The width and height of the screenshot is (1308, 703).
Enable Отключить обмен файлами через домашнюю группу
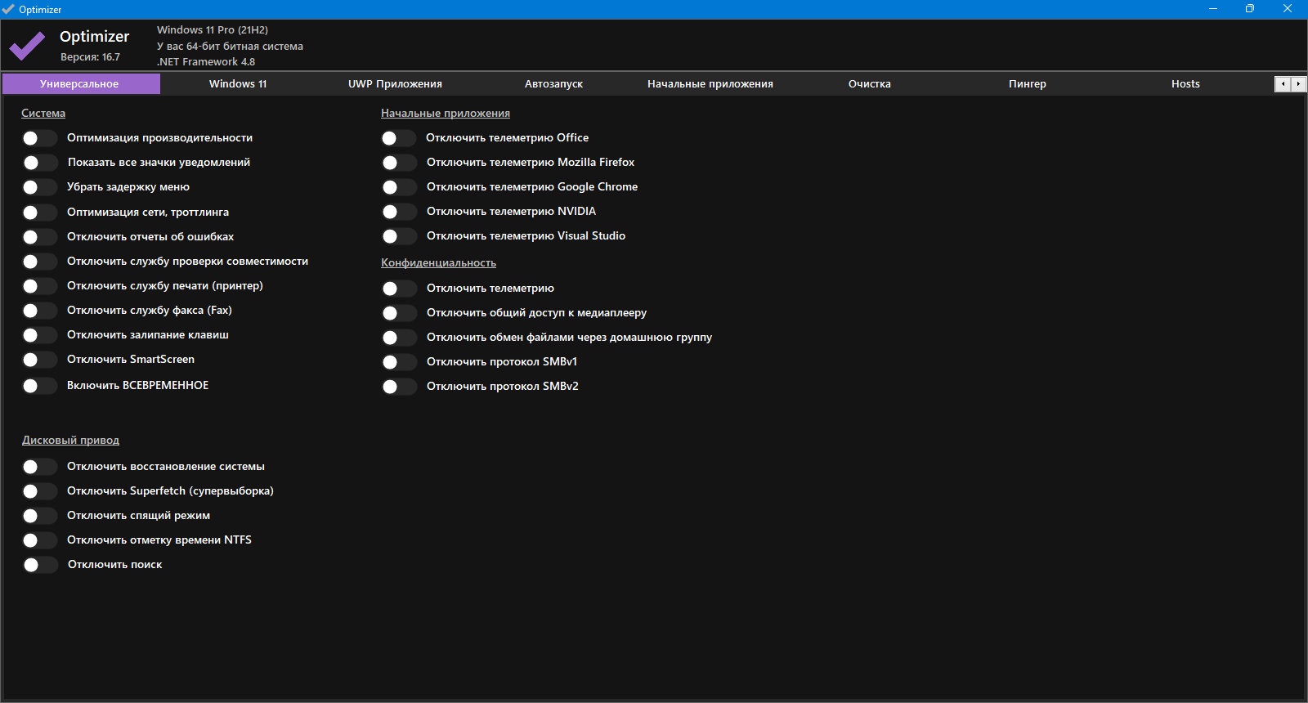(399, 338)
